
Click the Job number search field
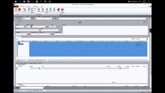click(x=26, y=19)
